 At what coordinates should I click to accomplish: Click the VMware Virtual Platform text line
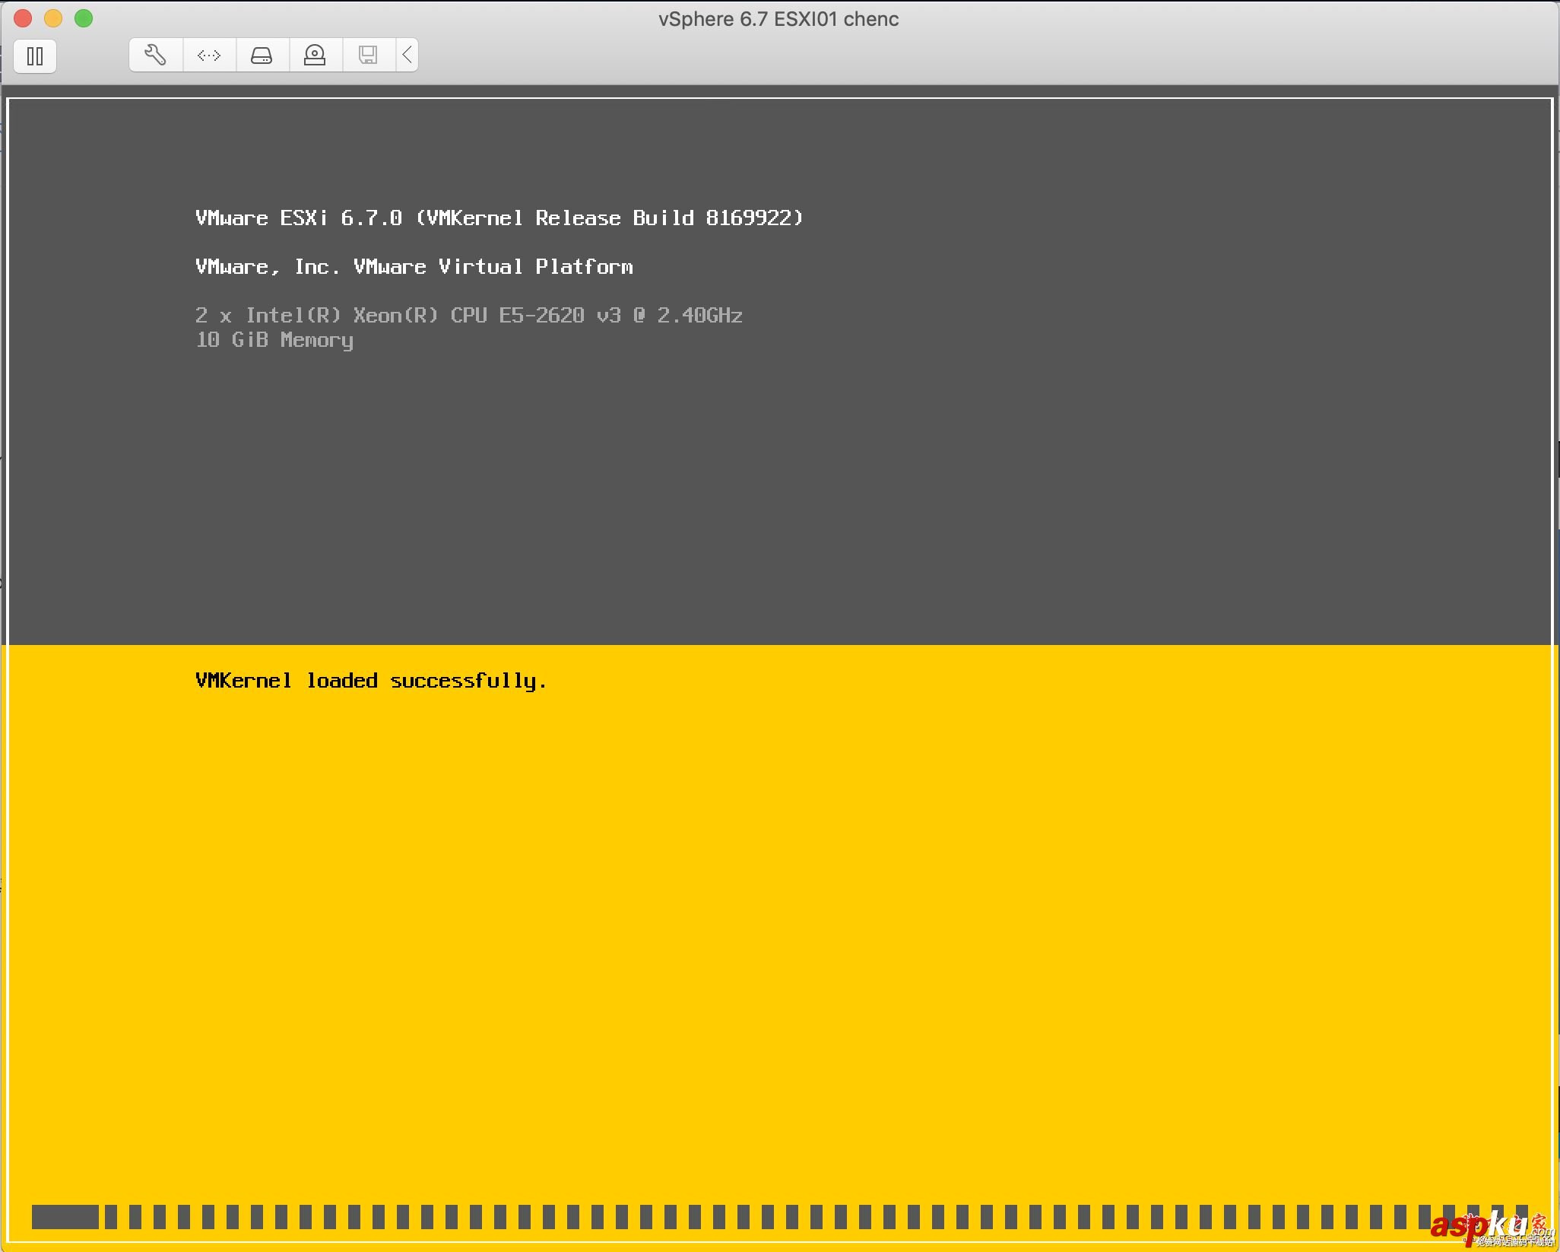pos(414,267)
